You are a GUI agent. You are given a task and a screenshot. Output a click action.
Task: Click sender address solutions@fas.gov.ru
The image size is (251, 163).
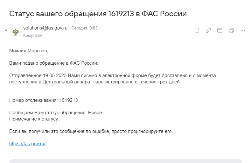pyautogui.click(x=45, y=28)
